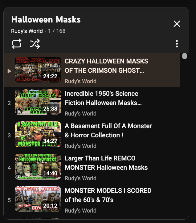This screenshot has width=196, height=223.
Task: Click Rudy's World under the Basement Full video
Action: pyautogui.click(x=80, y=146)
